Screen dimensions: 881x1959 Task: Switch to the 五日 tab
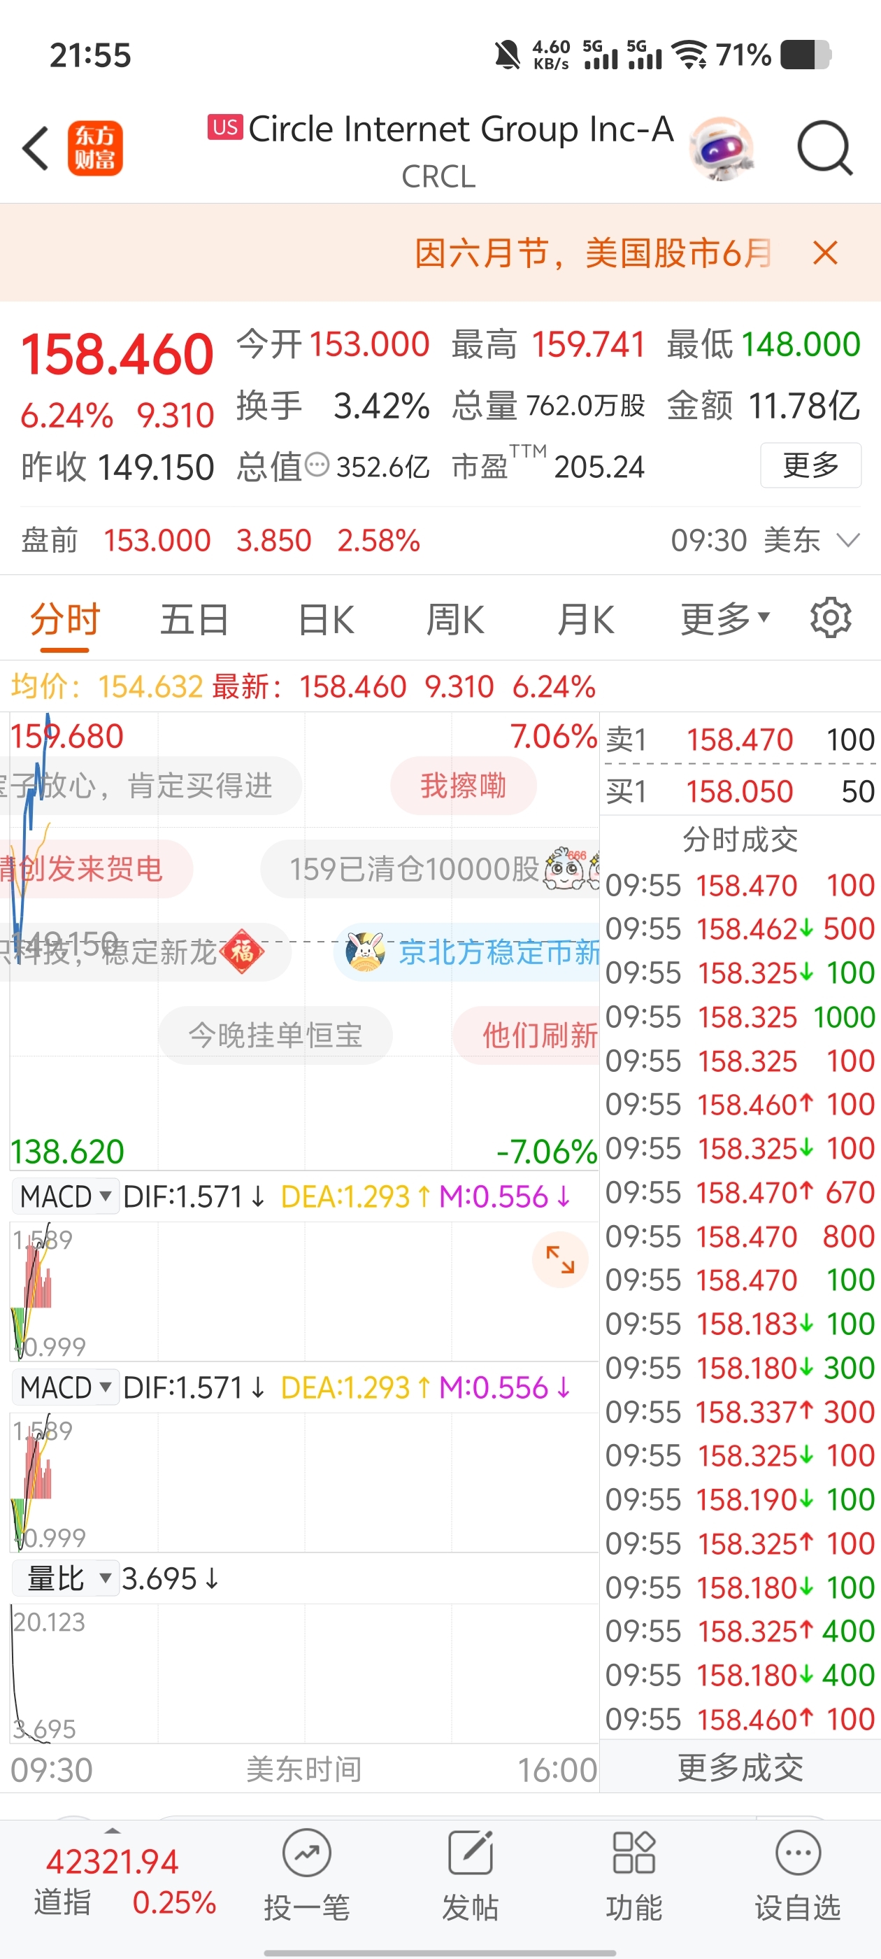point(194,619)
